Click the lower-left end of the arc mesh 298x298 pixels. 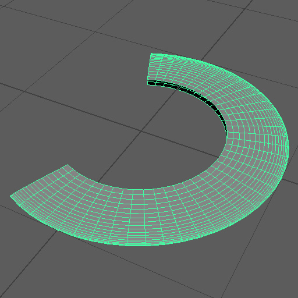pyautogui.click(x=39, y=180)
